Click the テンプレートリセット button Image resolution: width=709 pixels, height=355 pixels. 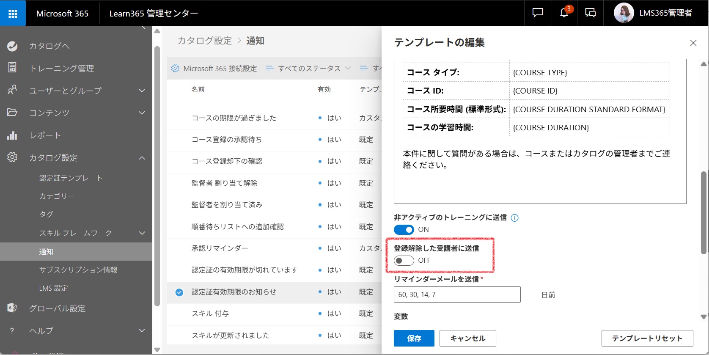[x=647, y=338]
